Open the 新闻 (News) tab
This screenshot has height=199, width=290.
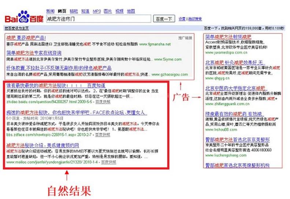pos(51,11)
